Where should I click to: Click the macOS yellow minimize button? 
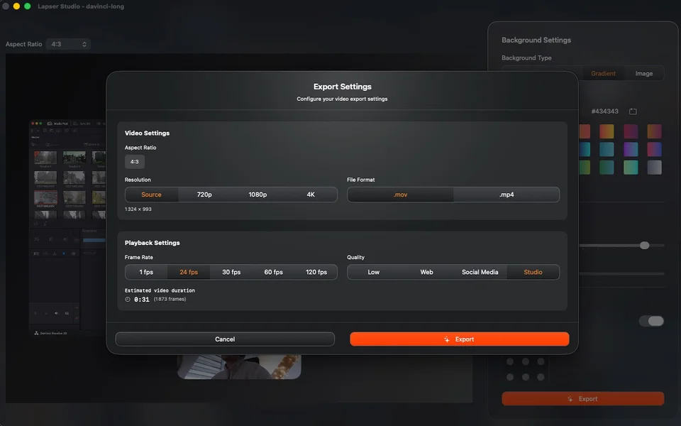(x=16, y=6)
